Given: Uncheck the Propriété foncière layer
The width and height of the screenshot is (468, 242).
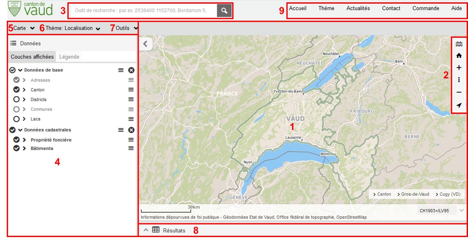Looking at the screenshot, I should tap(16, 140).
